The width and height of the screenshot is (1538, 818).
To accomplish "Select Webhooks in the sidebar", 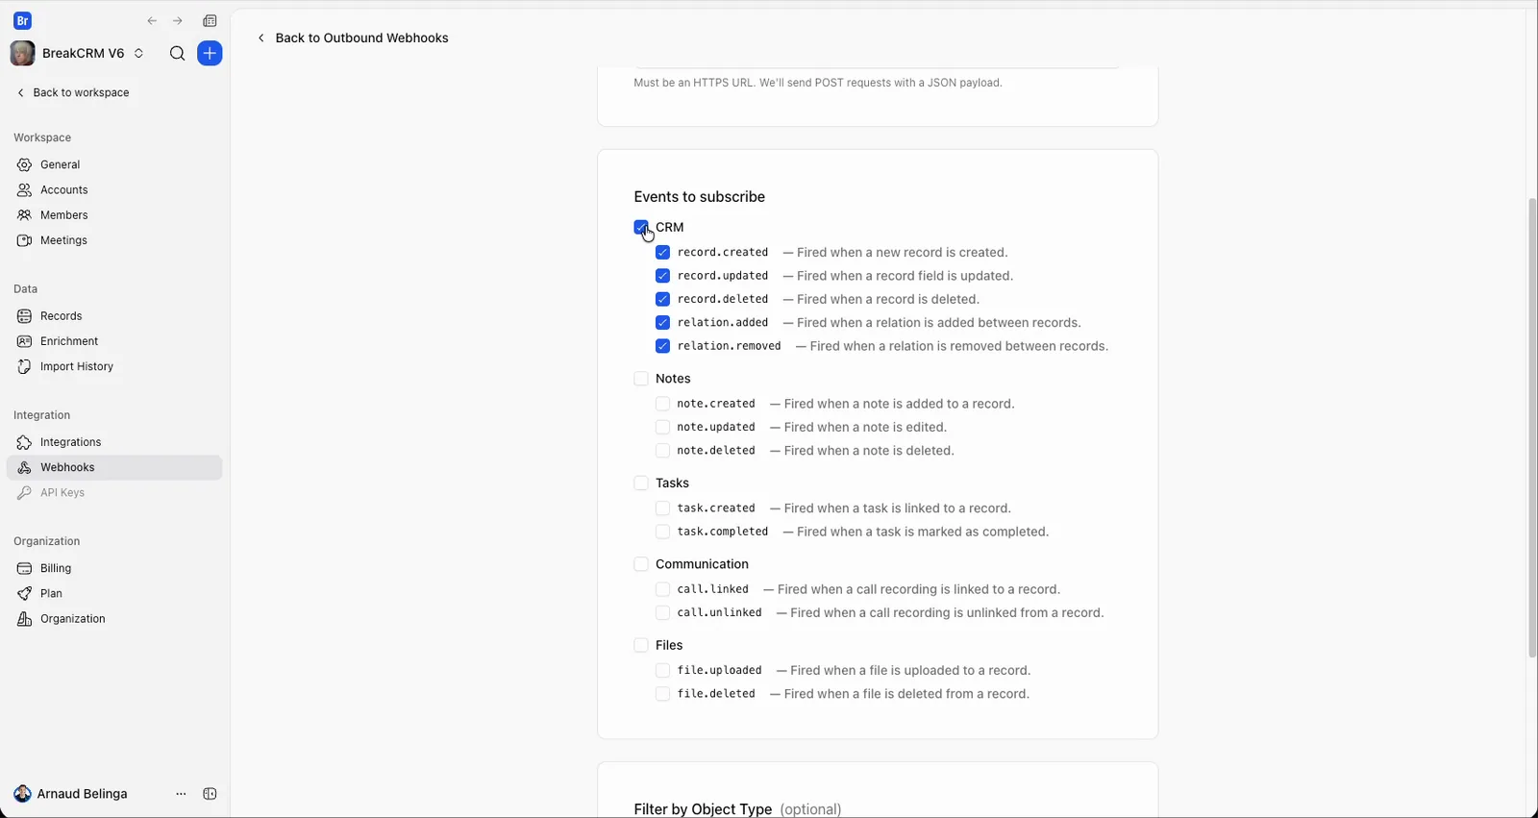I will (114, 468).
